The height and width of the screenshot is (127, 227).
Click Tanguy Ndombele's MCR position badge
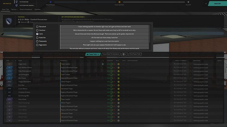(9, 82)
